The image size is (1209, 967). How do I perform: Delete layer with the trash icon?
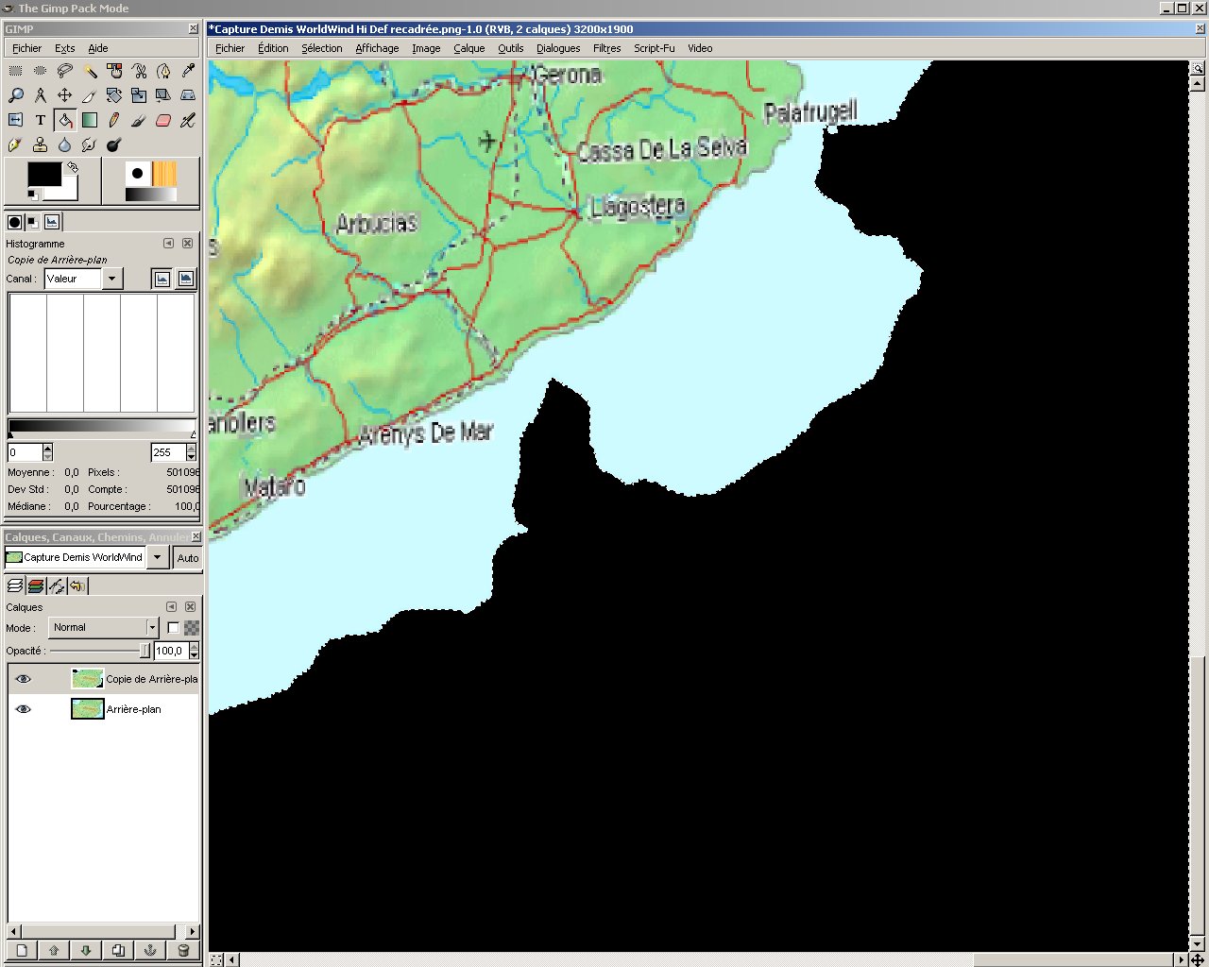click(183, 950)
